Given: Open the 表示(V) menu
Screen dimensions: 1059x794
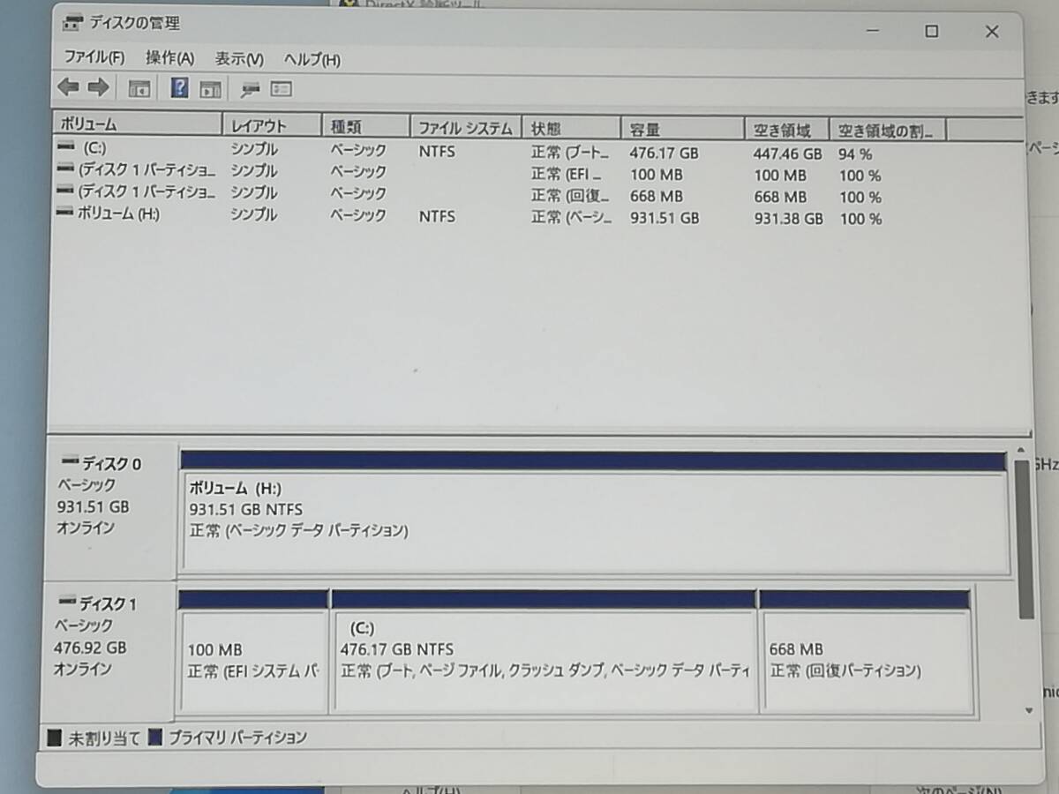Looking at the screenshot, I should click(237, 59).
